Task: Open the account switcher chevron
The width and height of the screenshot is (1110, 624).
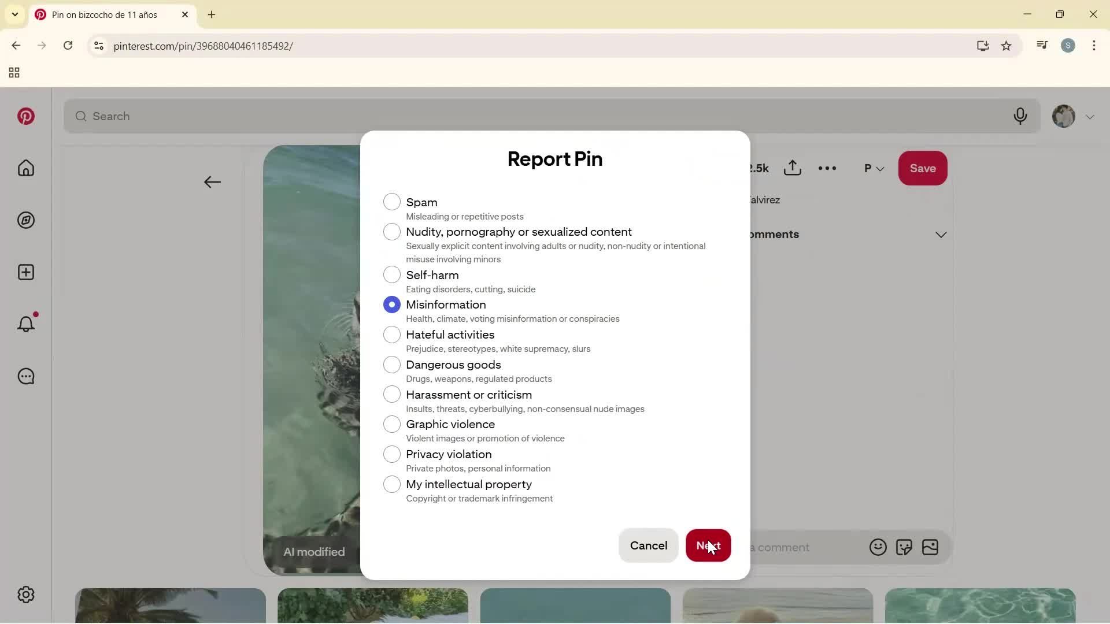Action: click(1090, 116)
